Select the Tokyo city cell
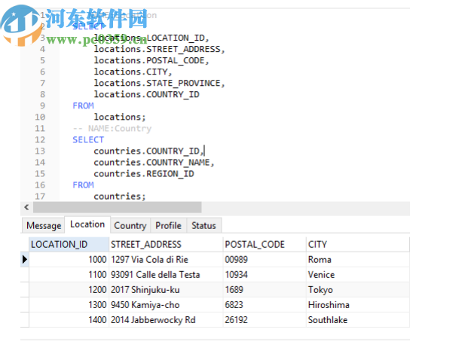471x357 pixels. coord(357,289)
